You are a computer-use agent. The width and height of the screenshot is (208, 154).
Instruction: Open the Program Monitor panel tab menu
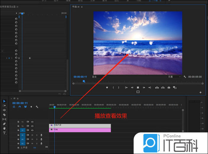click(x=82, y=7)
